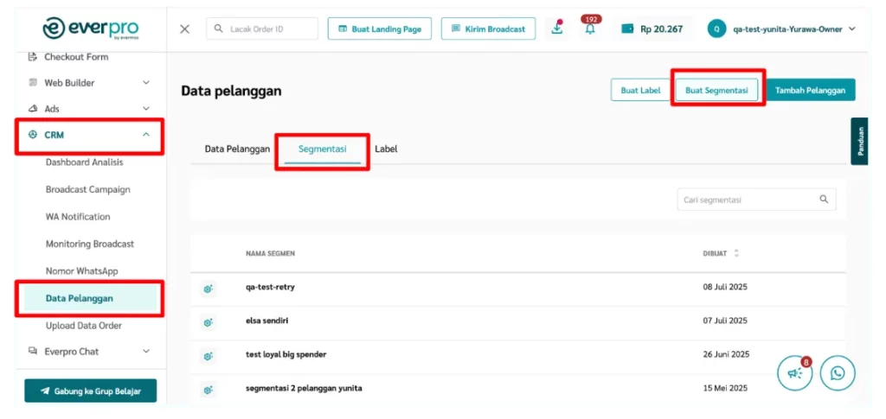Click the Nama Segmen column header

point(270,254)
